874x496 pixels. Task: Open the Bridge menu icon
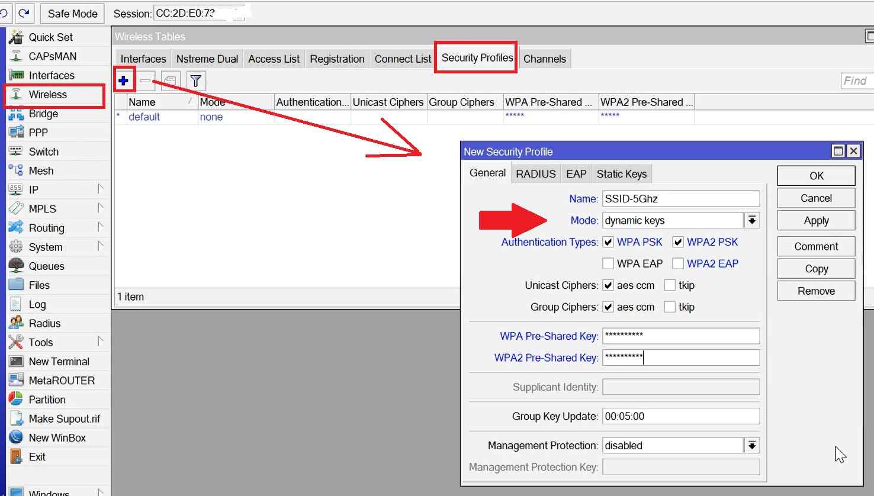tap(16, 114)
